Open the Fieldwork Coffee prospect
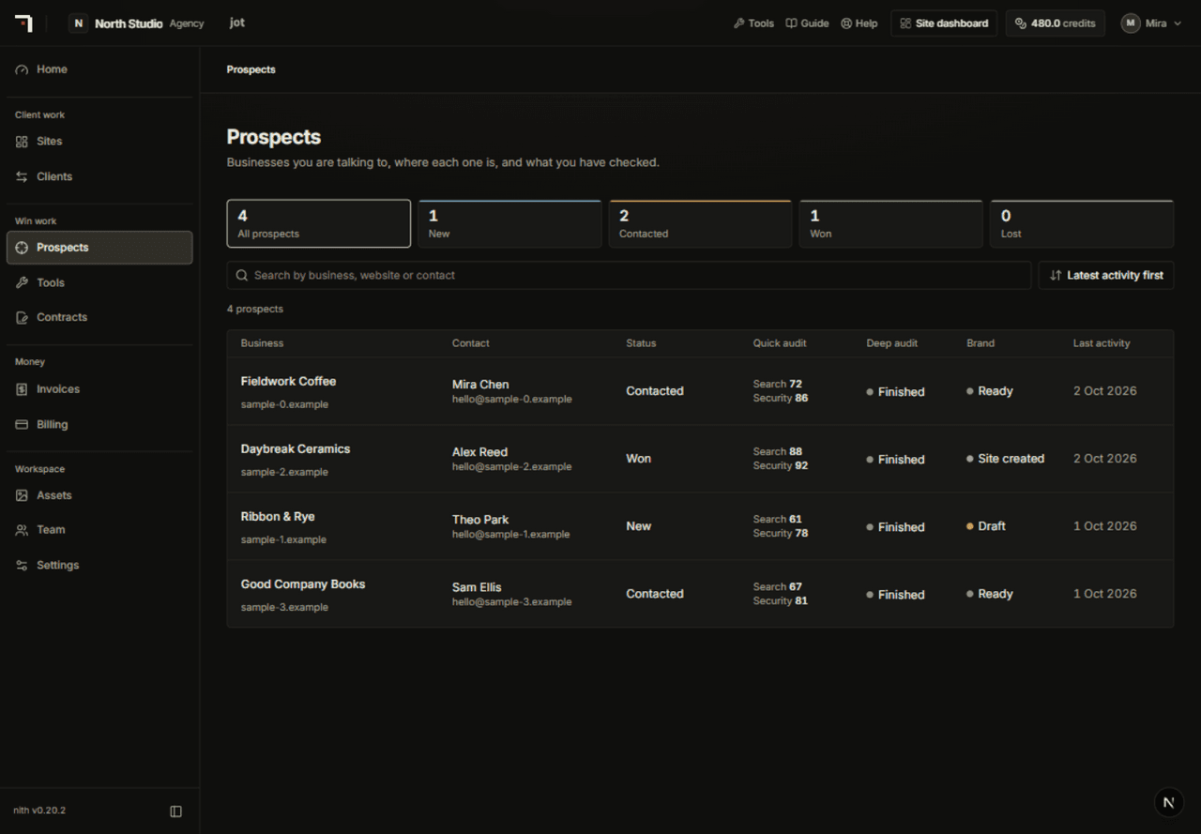The width and height of the screenshot is (1201, 834). (x=288, y=382)
